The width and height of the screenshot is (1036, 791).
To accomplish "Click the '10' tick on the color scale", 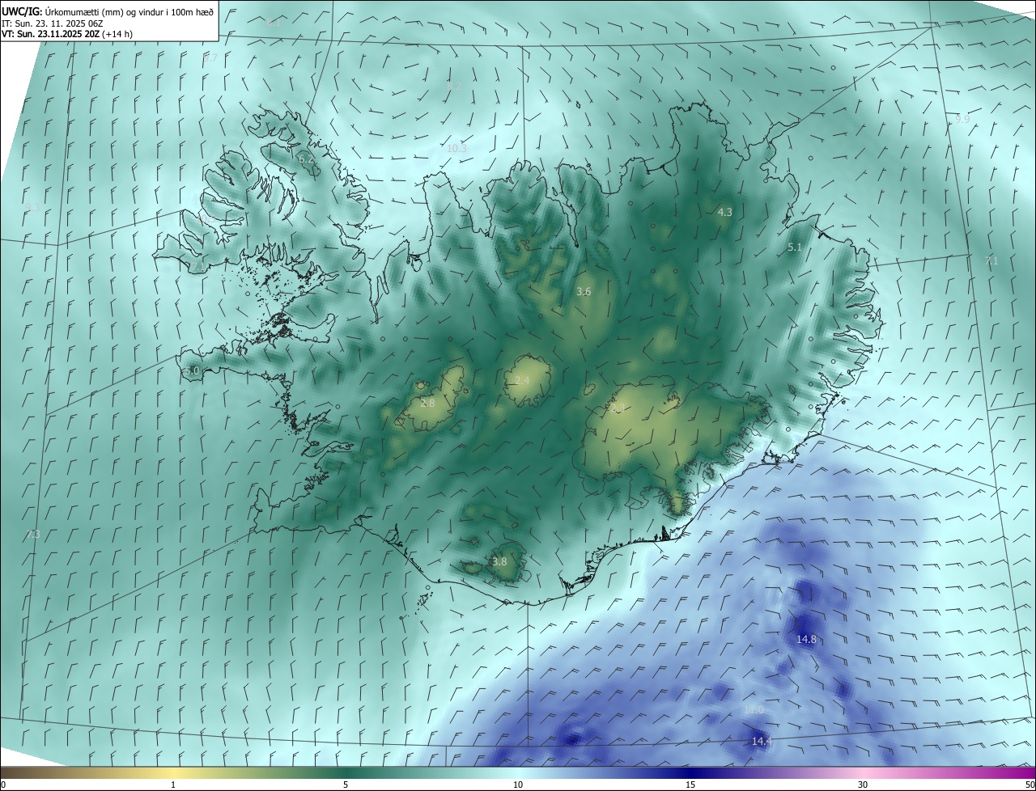I will pyautogui.click(x=518, y=785).
